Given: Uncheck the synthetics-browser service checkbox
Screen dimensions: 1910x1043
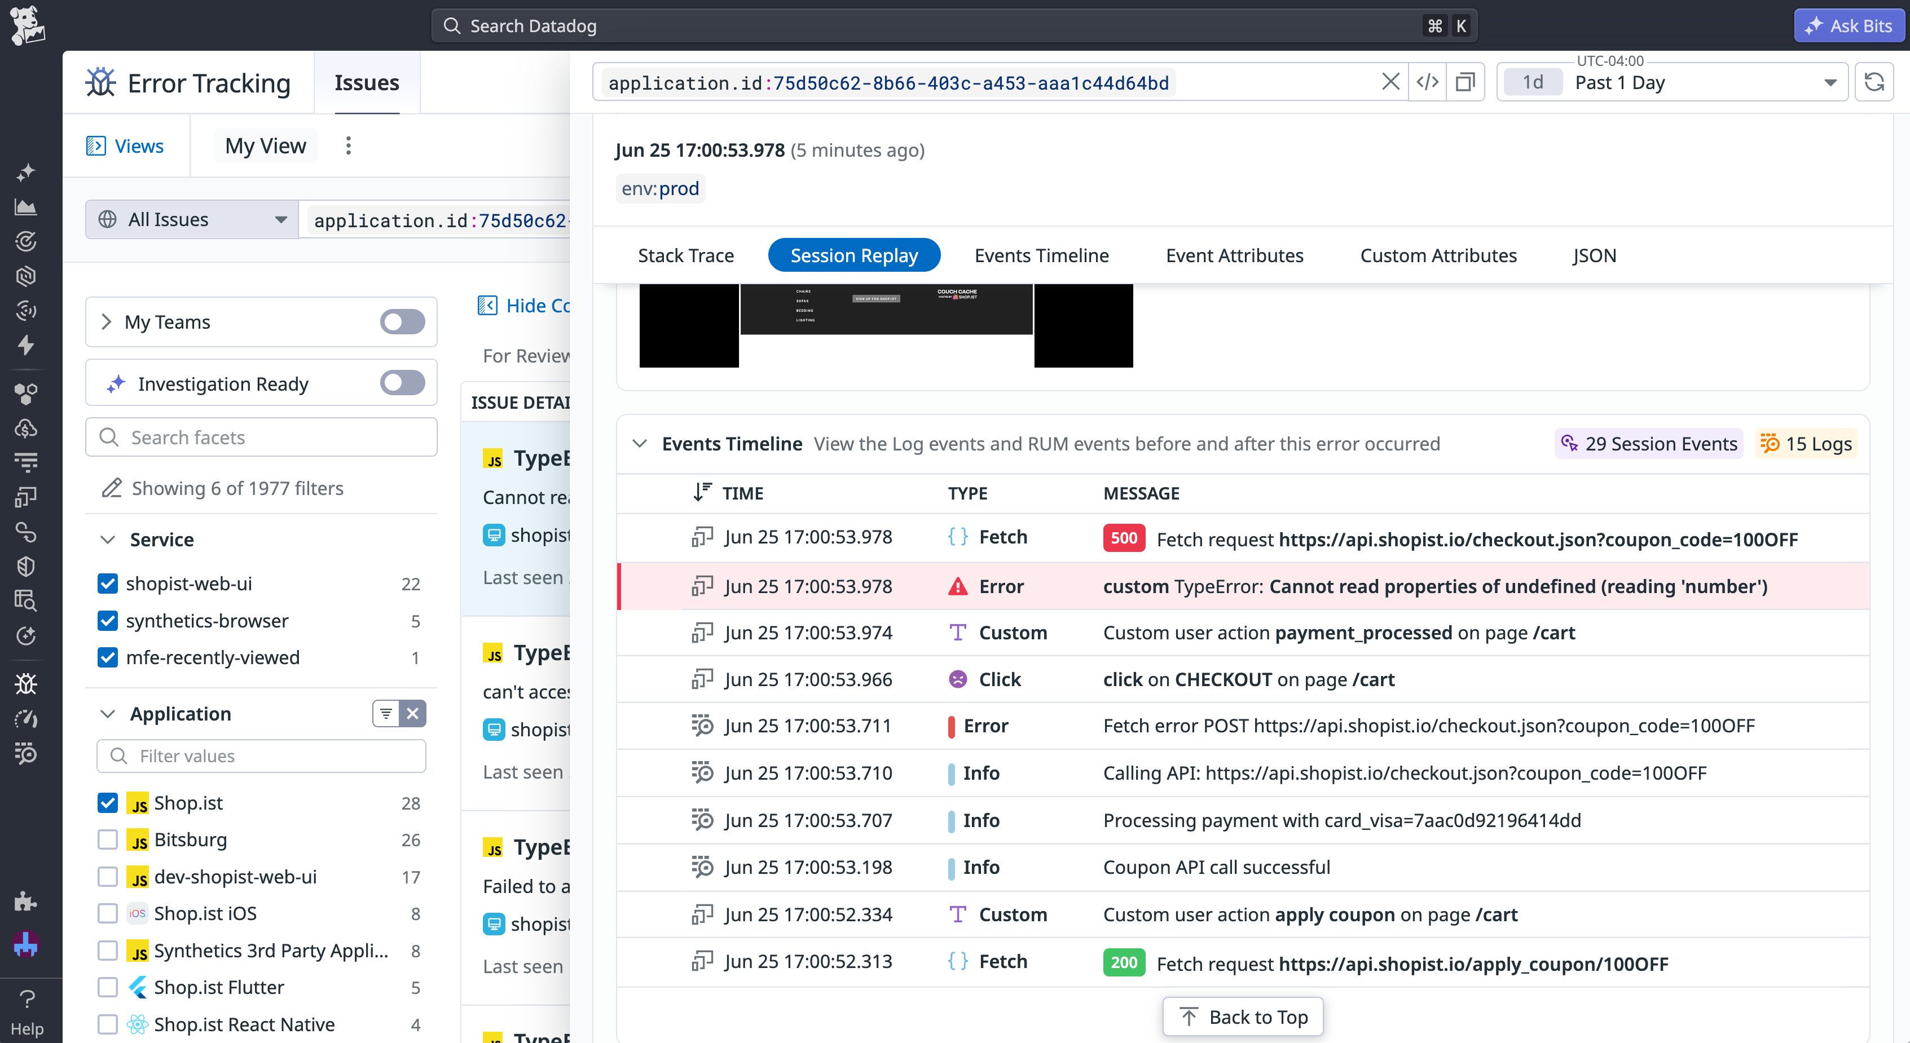Looking at the screenshot, I should (x=108, y=621).
